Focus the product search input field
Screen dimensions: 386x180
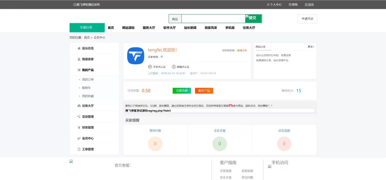pos(213,19)
